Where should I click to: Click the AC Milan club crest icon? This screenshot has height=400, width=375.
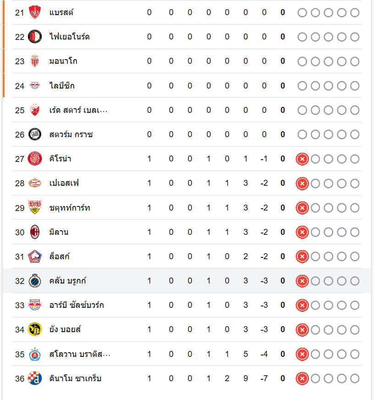pos(35,232)
